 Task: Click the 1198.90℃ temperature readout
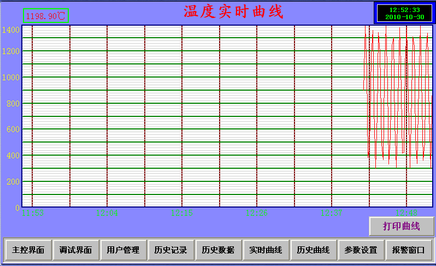(x=45, y=16)
